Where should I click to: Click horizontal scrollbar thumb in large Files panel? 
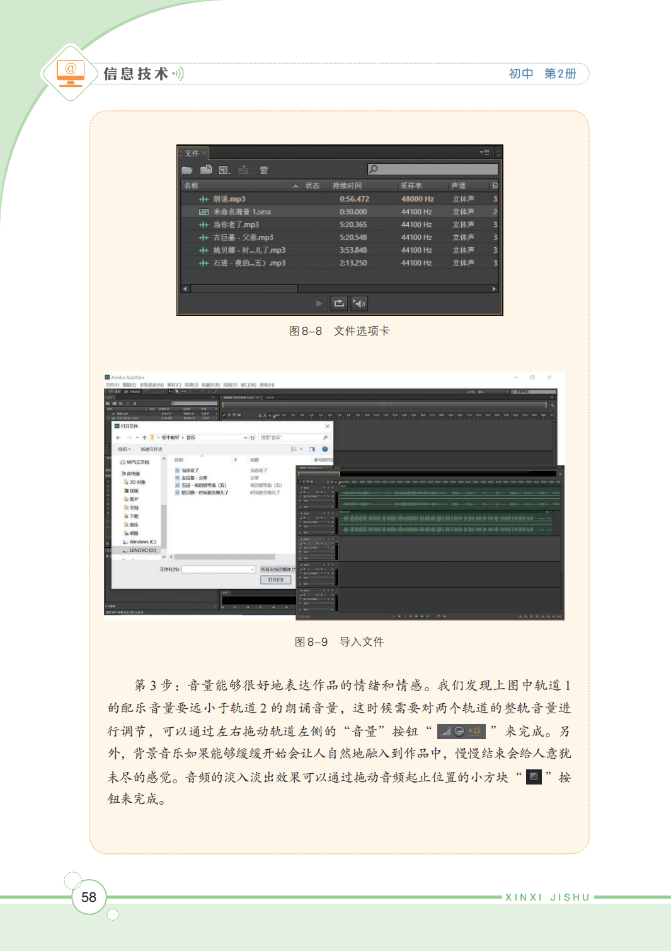tap(244, 289)
